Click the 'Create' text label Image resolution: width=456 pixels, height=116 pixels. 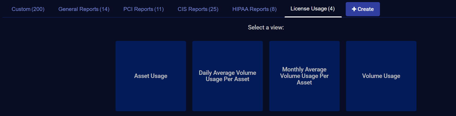click(366, 9)
